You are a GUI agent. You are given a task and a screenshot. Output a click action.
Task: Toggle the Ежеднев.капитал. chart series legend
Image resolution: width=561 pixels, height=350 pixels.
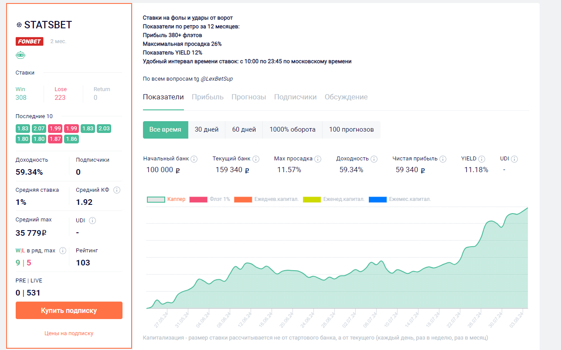266,199
